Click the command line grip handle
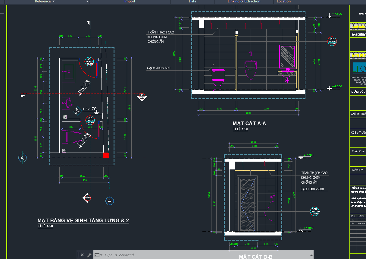This screenshot has height=259, width=366. 78,255
